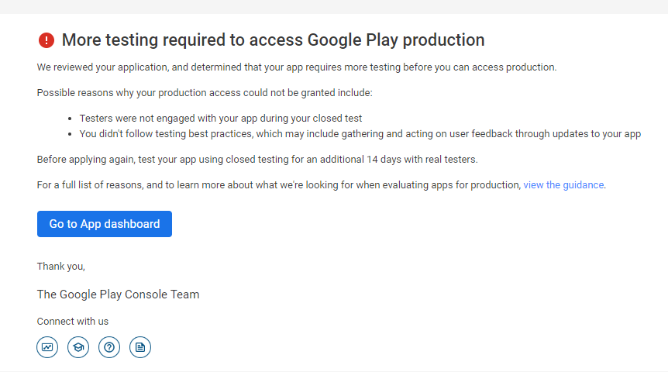Viewport: 668px width, 372px height.
Task: Click the "For a full list of reasons" text
Action: click(279, 185)
